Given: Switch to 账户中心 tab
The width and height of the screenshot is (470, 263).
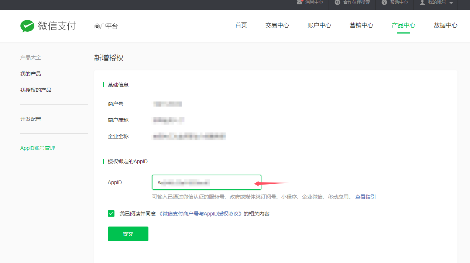Looking at the screenshot, I should (x=319, y=25).
